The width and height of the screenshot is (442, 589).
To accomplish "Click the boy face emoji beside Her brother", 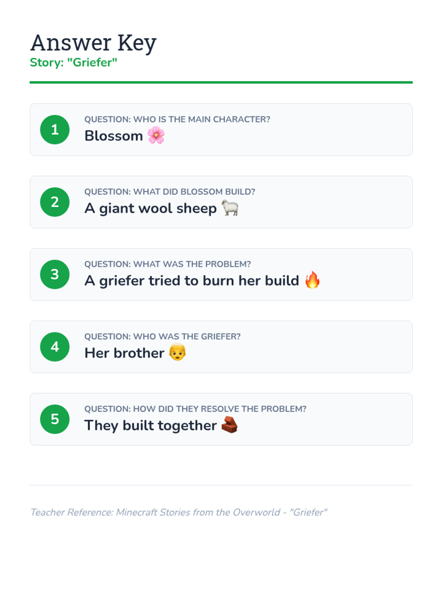I will click(x=178, y=352).
